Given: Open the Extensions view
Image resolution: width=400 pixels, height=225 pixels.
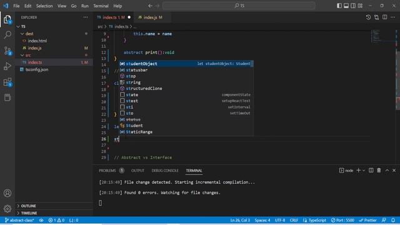Looking at the screenshot, I should (x=7, y=82).
